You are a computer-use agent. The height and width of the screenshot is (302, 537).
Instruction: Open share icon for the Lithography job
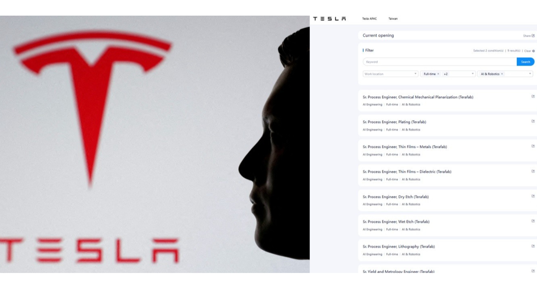[533, 246]
